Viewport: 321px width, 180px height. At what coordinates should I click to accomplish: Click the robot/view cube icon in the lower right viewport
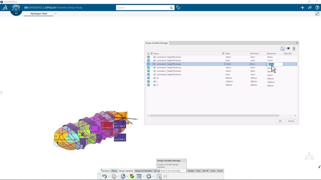(309, 157)
